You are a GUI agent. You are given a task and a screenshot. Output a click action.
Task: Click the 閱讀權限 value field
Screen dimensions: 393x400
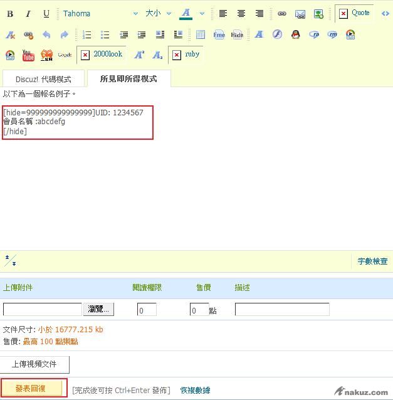[x=147, y=310]
